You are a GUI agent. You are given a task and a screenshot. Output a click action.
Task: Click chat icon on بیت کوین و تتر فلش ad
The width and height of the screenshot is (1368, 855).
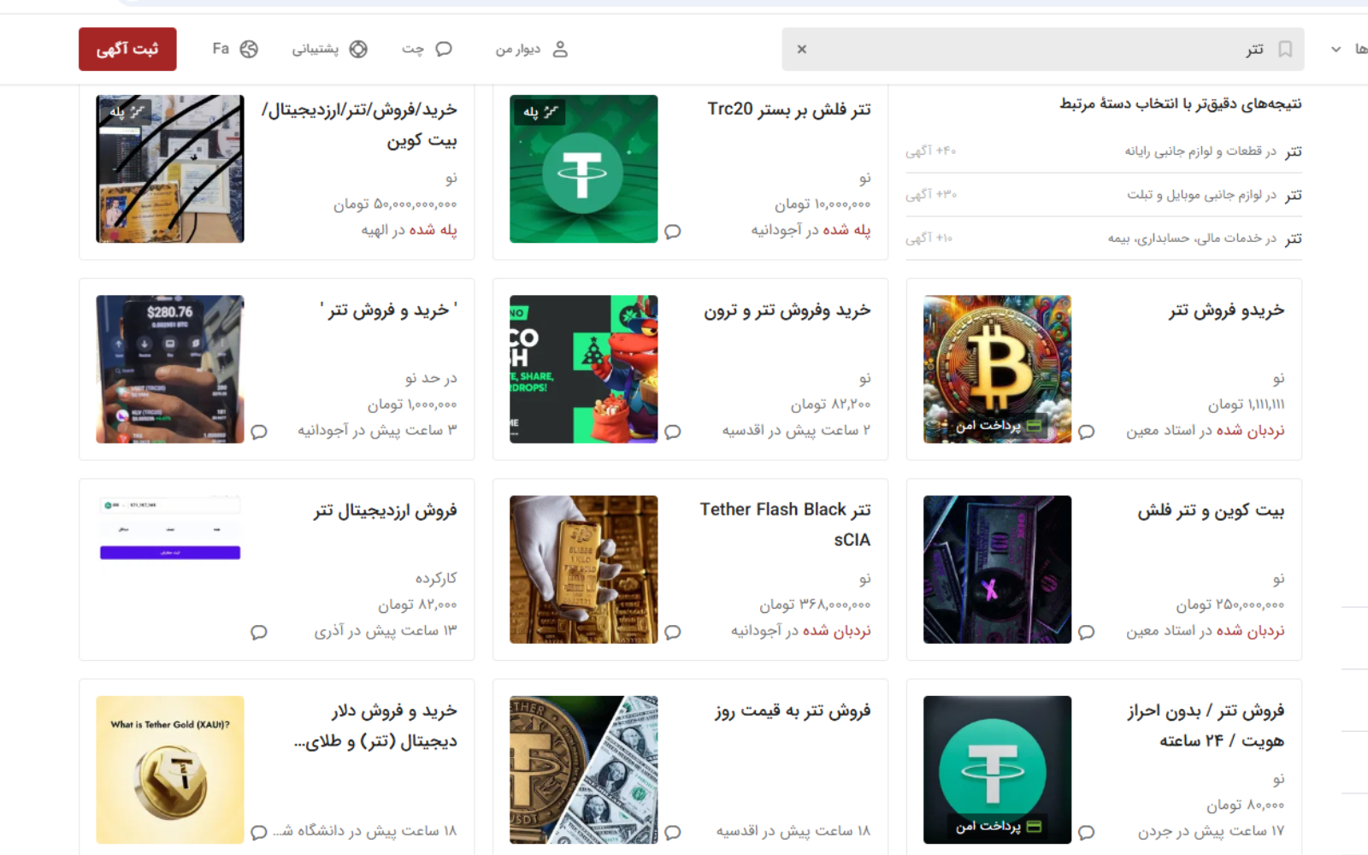pos(1087,632)
